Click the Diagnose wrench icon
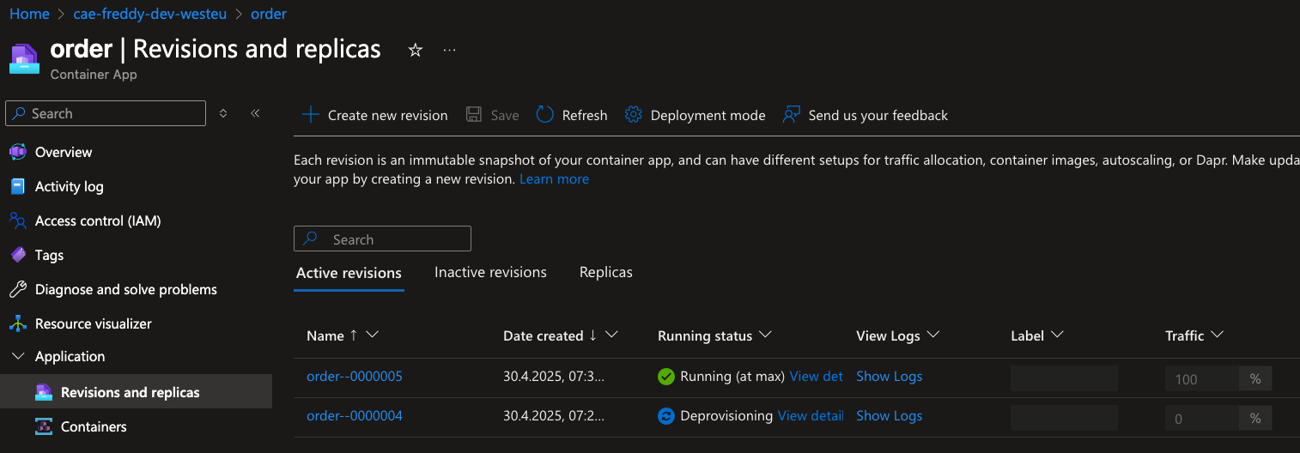The image size is (1300, 453). click(x=18, y=289)
